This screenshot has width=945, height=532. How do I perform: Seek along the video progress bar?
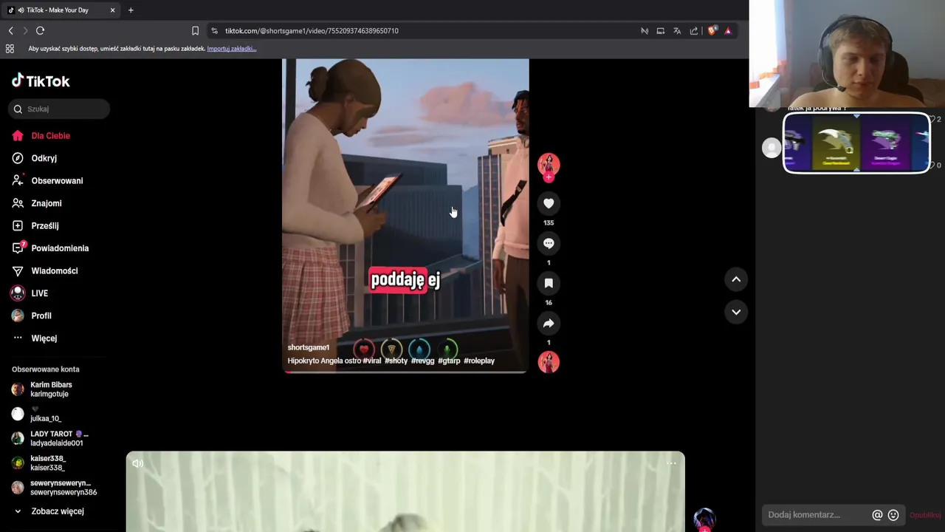405,372
